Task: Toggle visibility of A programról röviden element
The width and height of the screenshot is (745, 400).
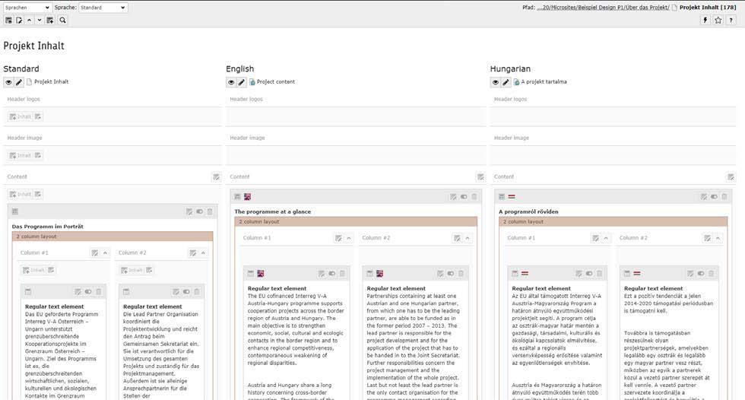Action: point(714,197)
